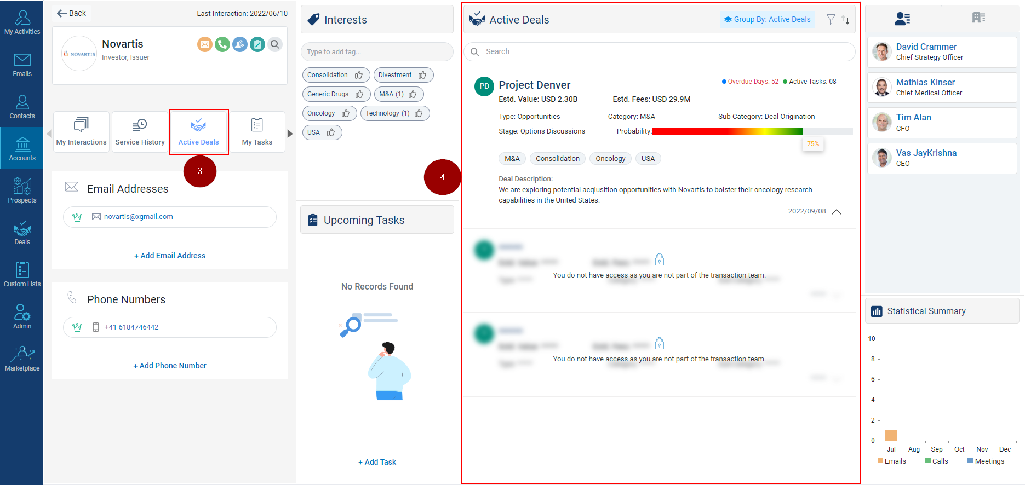Open Deals in the sidebar
Screen dimensions: 1025x485
coord(22,233)
